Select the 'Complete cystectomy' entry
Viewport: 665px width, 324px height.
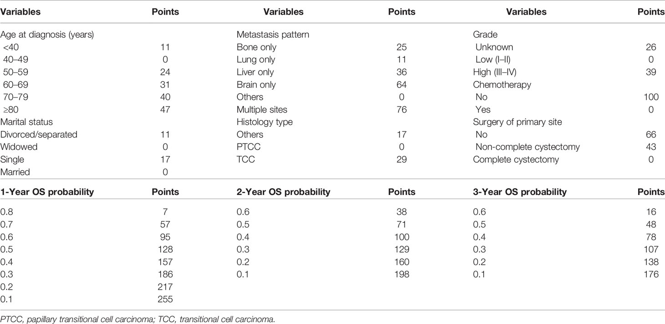point(510,160)
